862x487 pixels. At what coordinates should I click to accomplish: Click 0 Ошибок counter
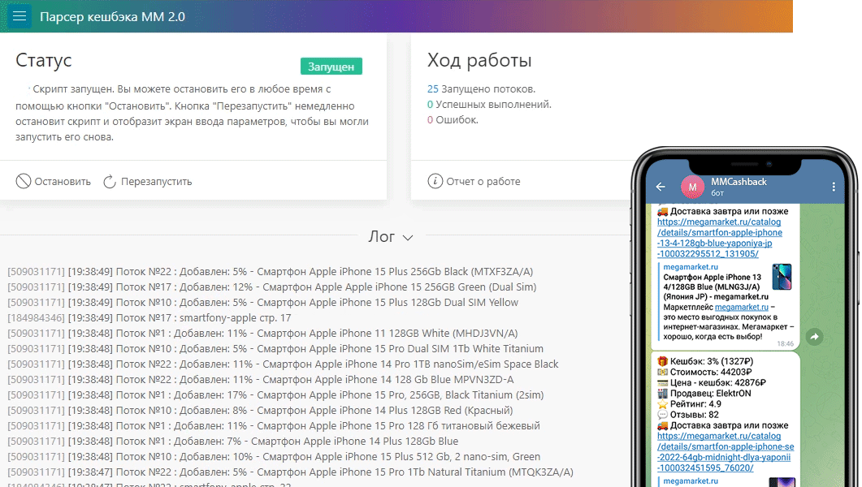453,119
